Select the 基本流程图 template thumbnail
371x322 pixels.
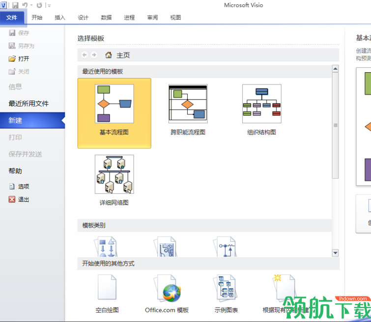coord(114,104)
